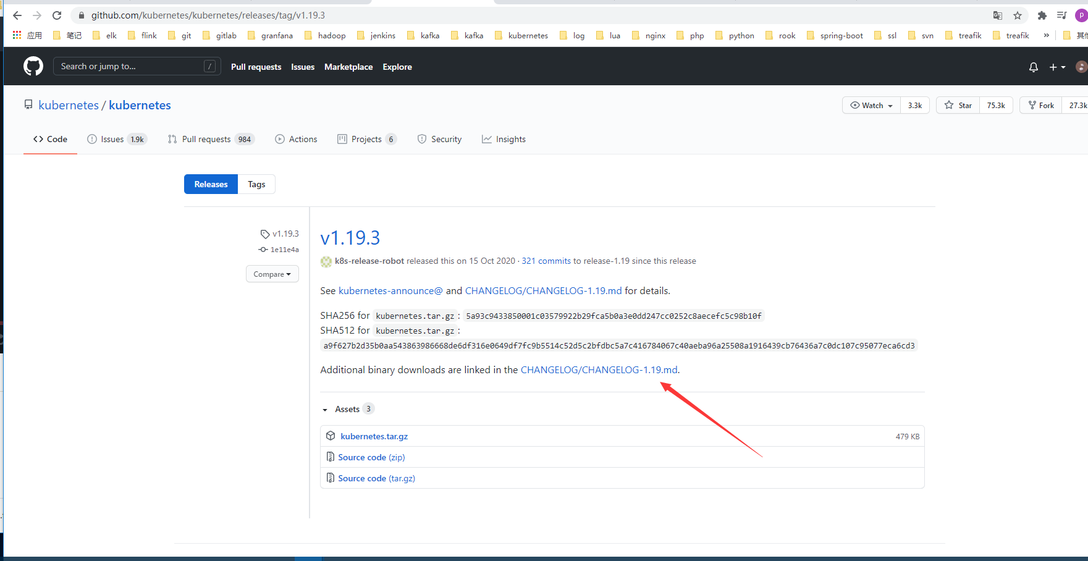Go to GitHub home via Octocat logo
Image resolution: width=1088 pixels, height=561 pixels.
point(33,66)
